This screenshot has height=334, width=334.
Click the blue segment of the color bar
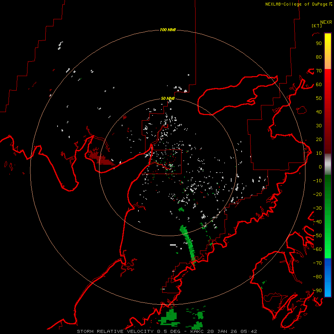(328, 278)
